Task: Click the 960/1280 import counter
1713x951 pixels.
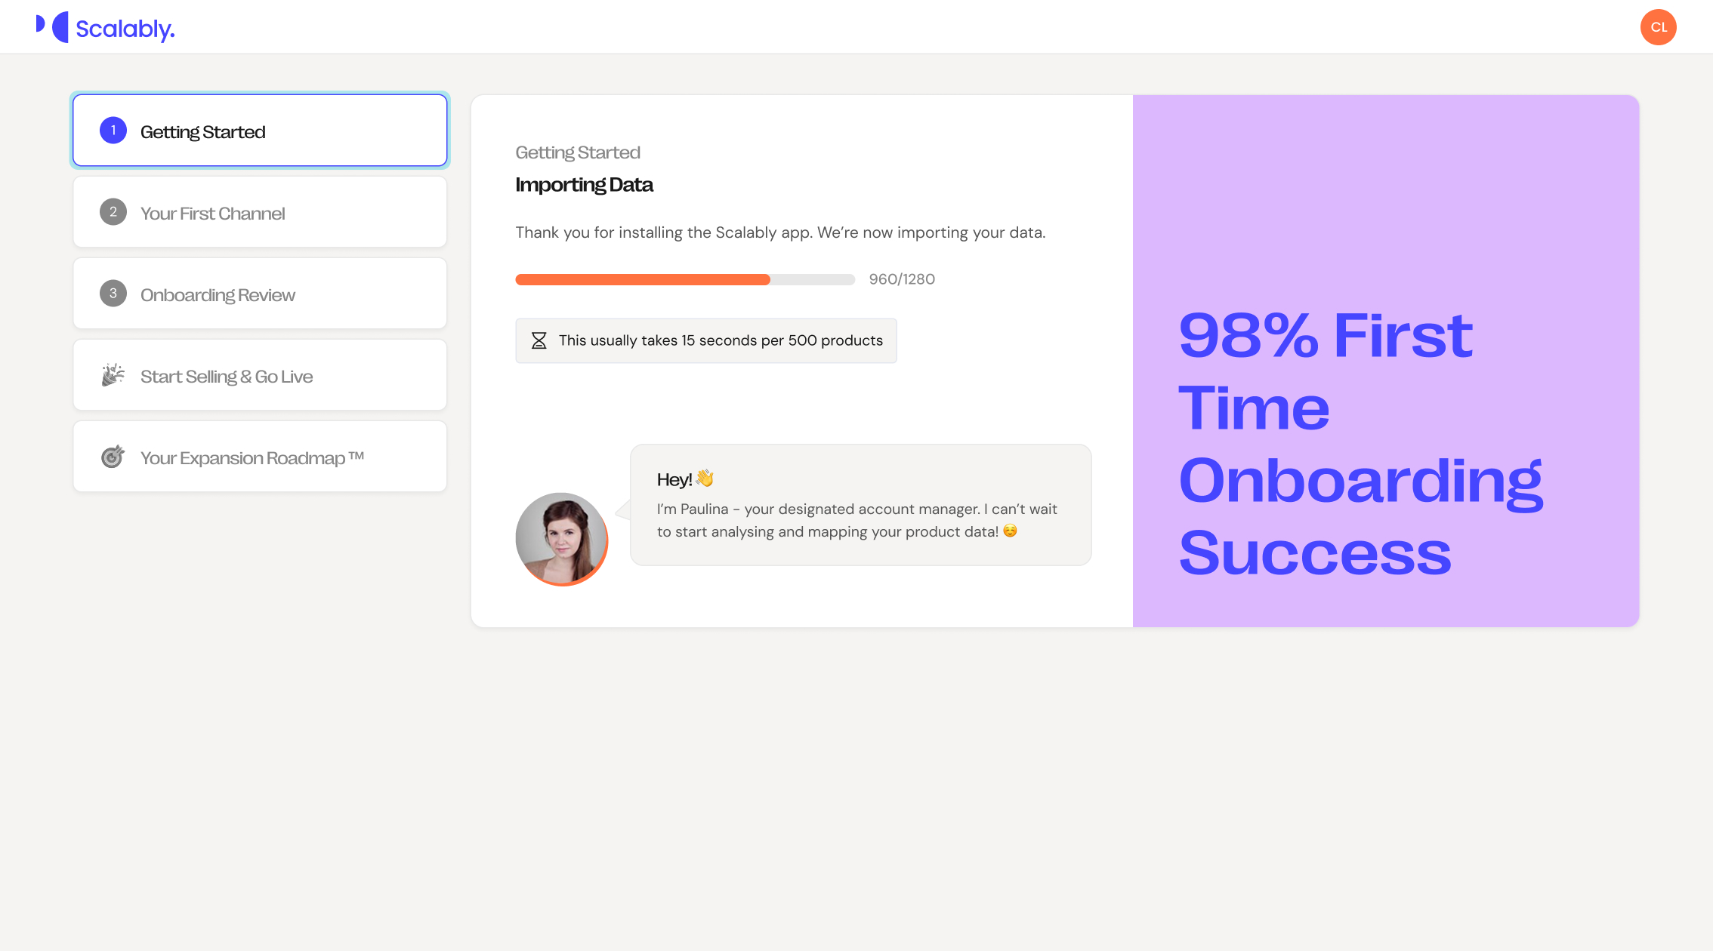Action: pyautogui.click(x=902, y=279)
